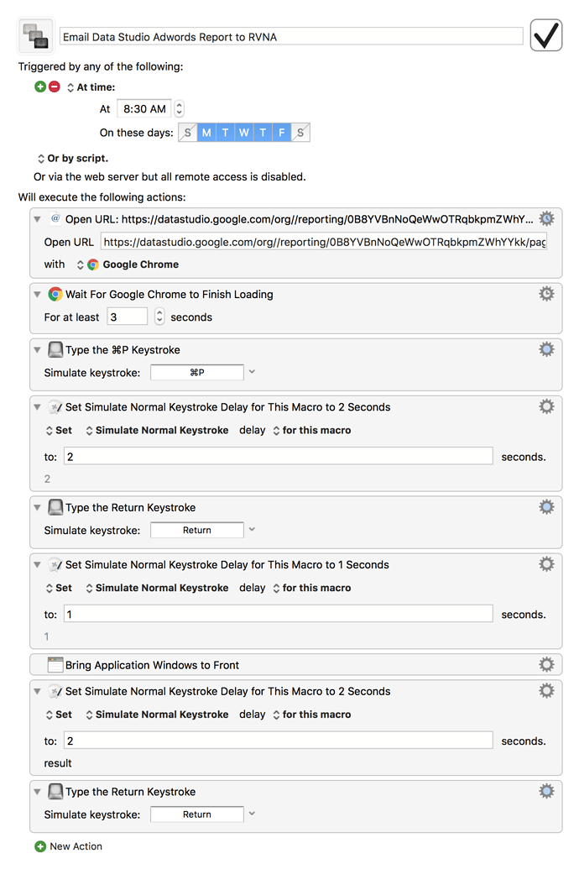Collapse Wait For Google Chrome action

coord(37,295)
